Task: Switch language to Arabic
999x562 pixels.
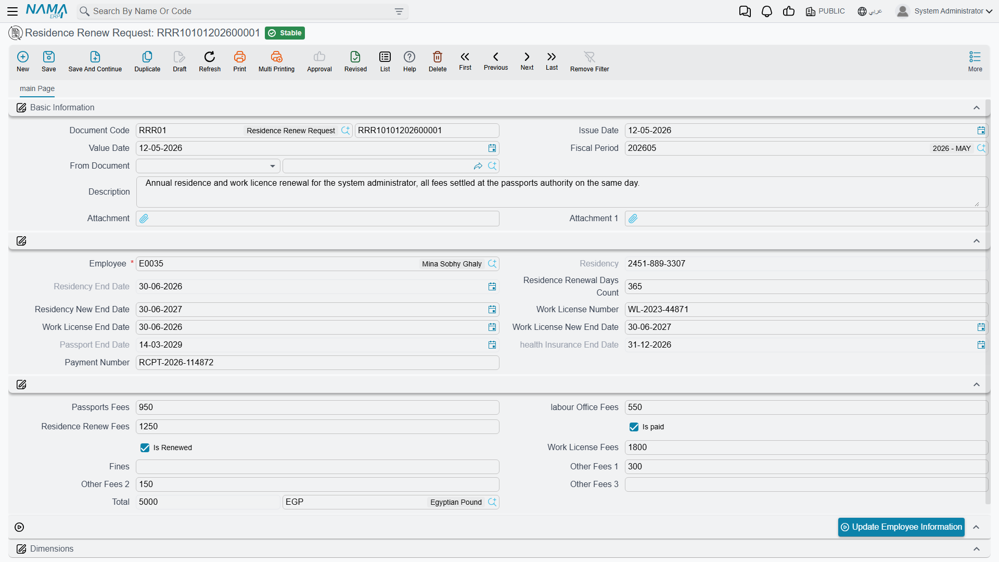Action: [x=870, y=11]
